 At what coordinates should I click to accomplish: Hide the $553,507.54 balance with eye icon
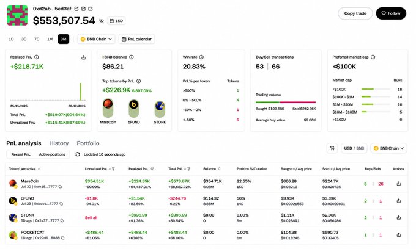coord(102,21)
